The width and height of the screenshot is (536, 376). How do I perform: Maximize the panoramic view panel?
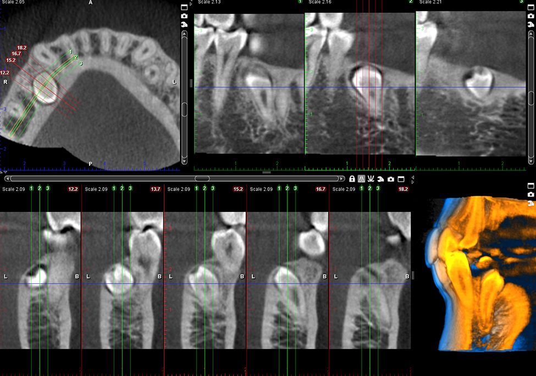tap(530, 7)
